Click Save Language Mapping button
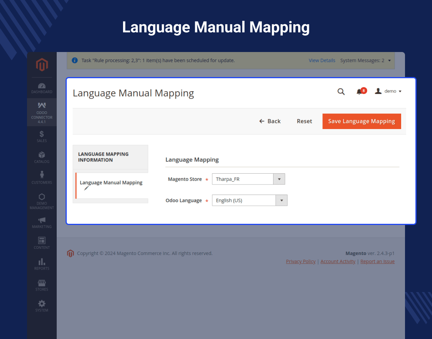The image size is (432, 339). [x=362, y=121]
